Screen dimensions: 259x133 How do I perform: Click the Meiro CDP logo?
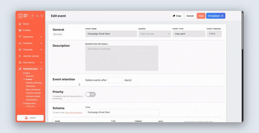(x=21, y=16)
